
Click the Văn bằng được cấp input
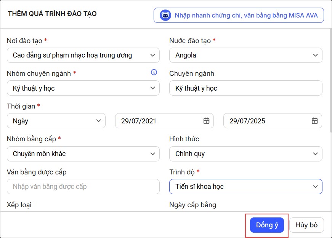tap(83, 187)
